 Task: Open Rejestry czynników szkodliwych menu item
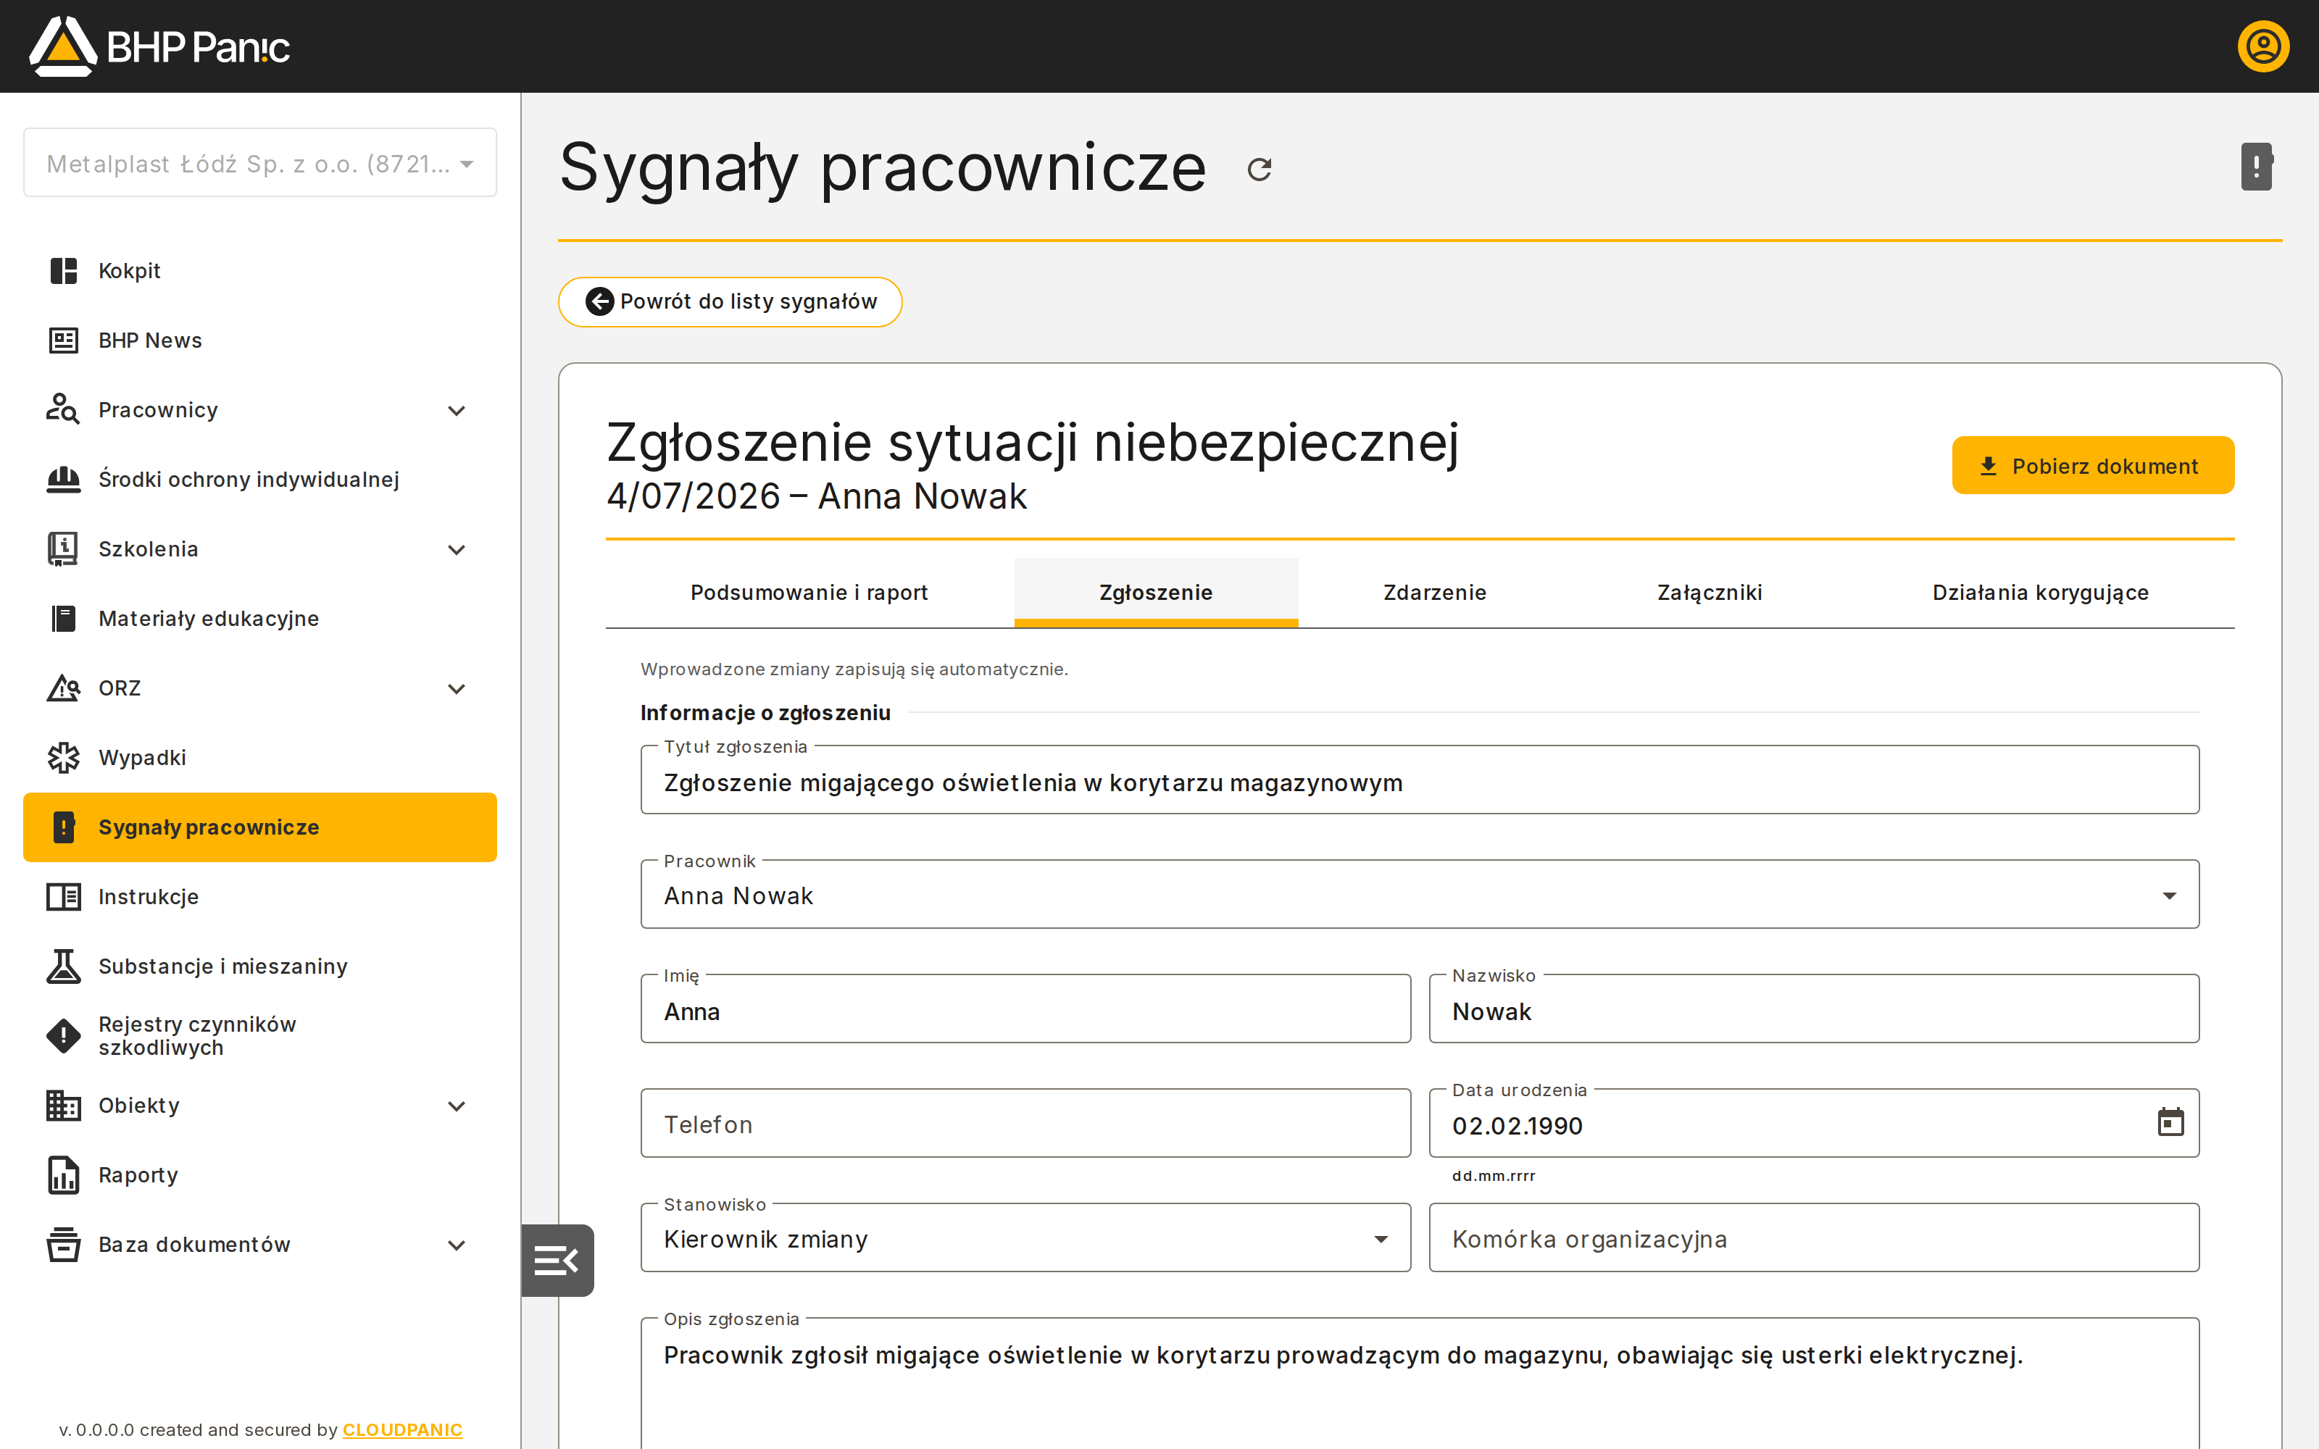coord(259,1036)
